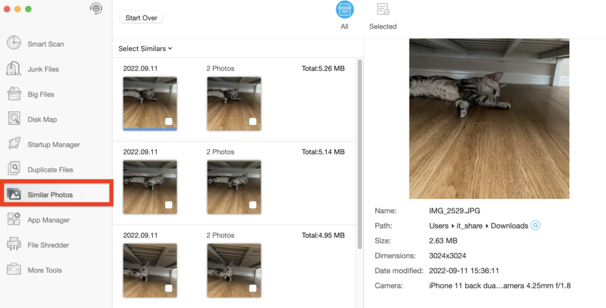Viewport: 606px width, 308px height.
Task: Select the Disk Map icon
Action: 14,119
